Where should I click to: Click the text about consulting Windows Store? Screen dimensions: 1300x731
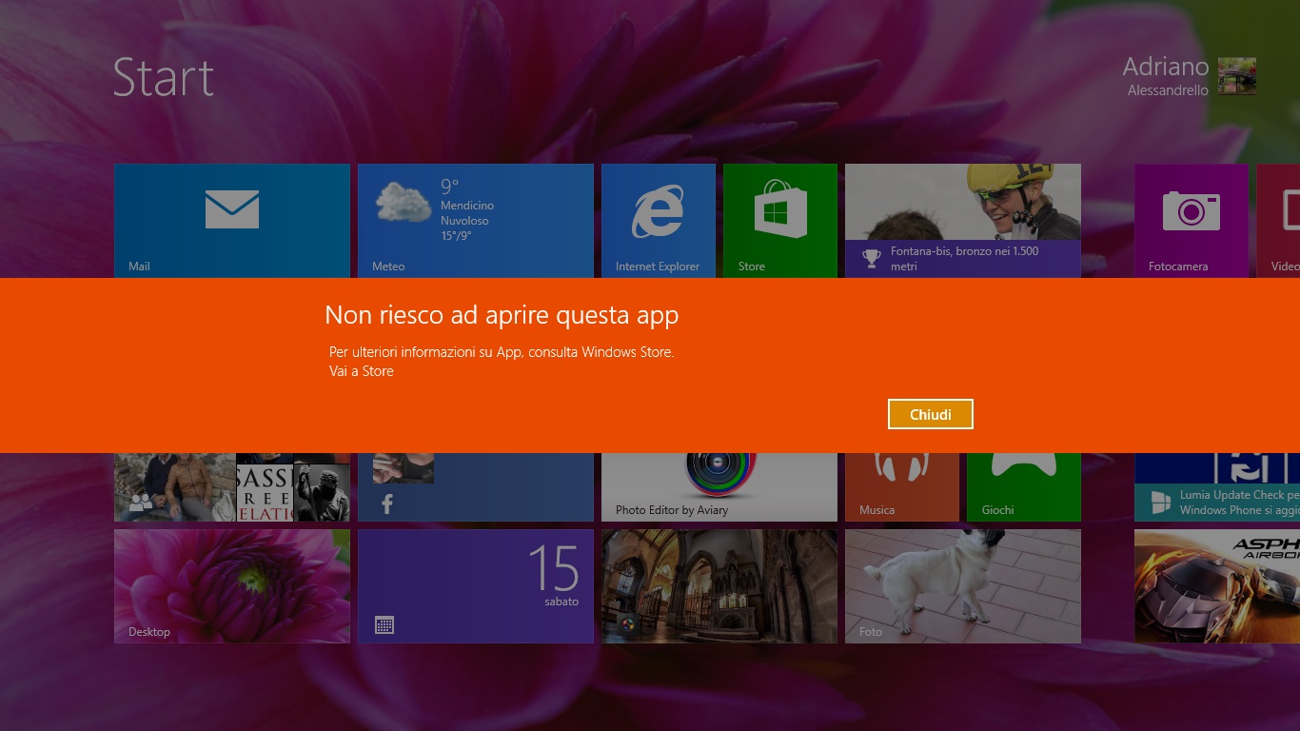point(502,352)
